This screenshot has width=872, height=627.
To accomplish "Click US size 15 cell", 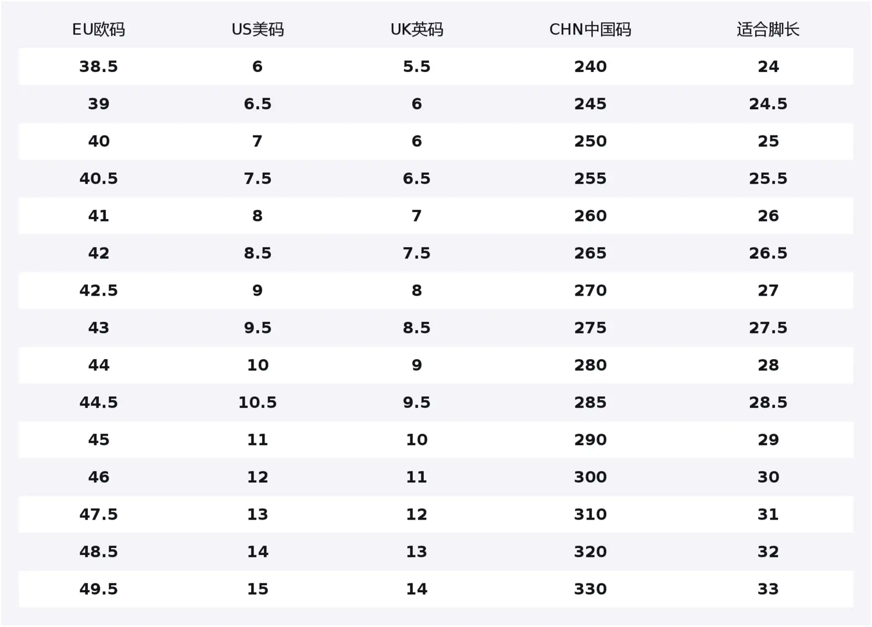I will [258, 589].
